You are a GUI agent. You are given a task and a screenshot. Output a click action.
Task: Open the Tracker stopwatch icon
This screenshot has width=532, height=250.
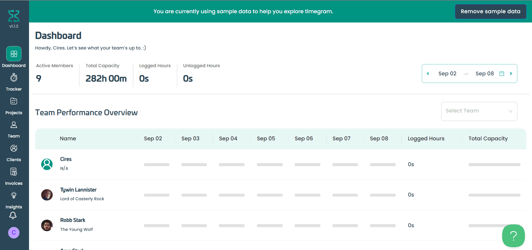[14, 78]
